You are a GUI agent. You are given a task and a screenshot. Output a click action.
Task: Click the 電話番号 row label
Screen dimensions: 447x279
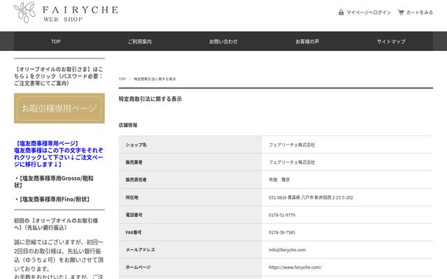click(133, 215)
